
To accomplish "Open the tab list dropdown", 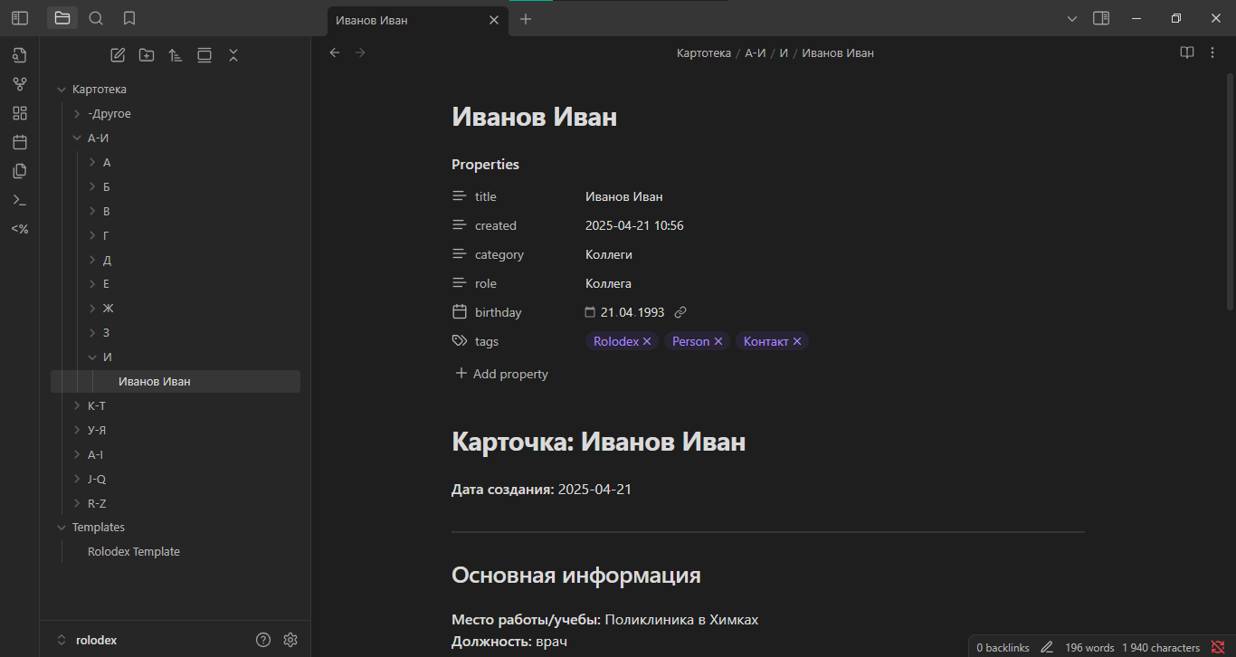I will coord(1072,18).
